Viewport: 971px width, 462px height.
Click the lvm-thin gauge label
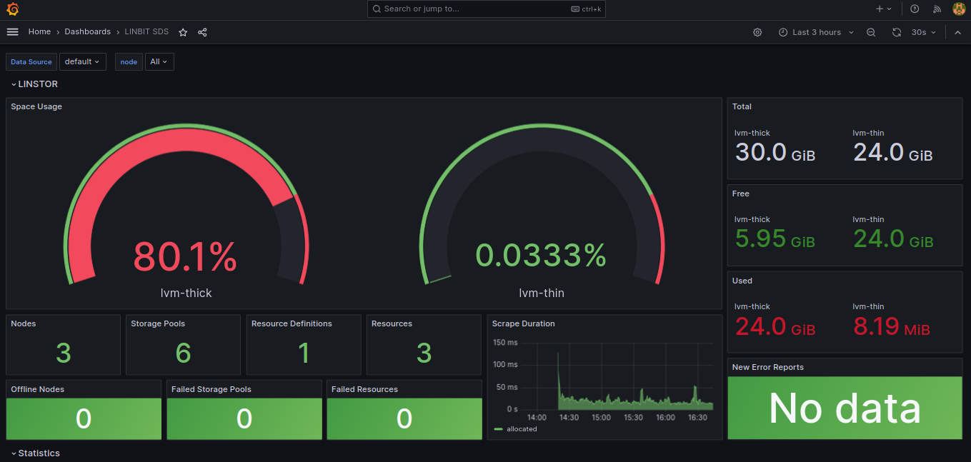pyautogui.click(x=542, y=293)
